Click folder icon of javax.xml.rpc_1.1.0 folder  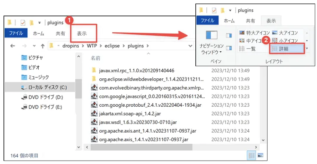pyautogui.click(x=94, y=70)
